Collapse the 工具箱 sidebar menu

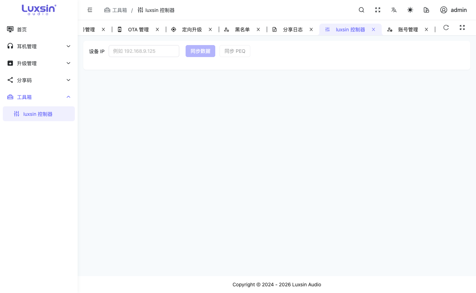(x=39, y=97)
